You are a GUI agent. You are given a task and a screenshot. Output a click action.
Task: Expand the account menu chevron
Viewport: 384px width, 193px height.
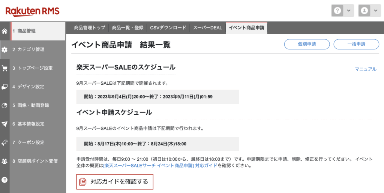376,11
